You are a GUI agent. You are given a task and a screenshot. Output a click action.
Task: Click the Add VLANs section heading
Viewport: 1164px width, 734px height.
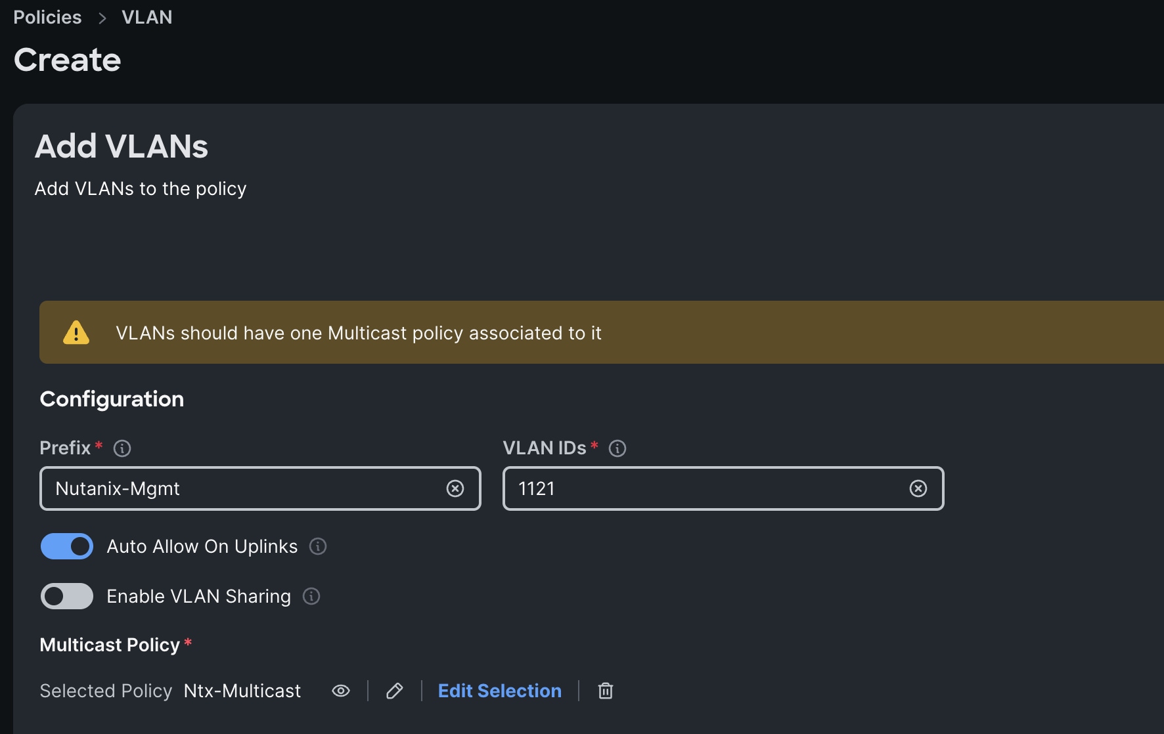coord(121,146)
